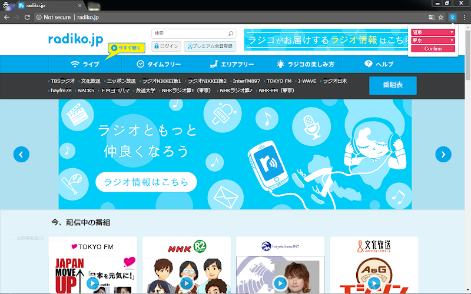Viewport: 471px width, 294px height.
Task: Click the TOKYO FM logo on card
Action: [92, 246]
